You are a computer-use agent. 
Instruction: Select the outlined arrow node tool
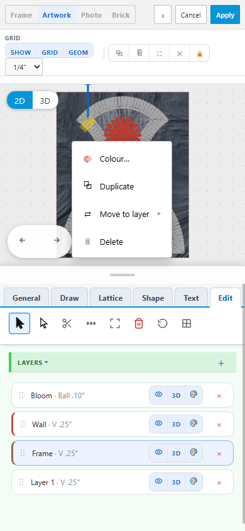[43, 323]
